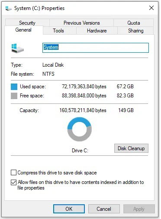161x219 pixels.
Task: Show the Hardware tab
Action: [x=97, y=31]
